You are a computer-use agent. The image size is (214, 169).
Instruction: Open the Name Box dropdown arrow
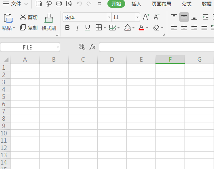coord(58,47)
